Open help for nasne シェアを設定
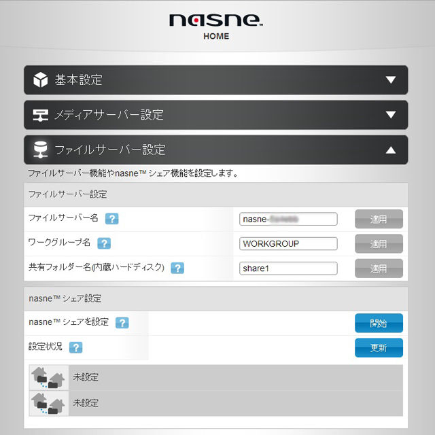Screen dimensions: 435x435 122,323
